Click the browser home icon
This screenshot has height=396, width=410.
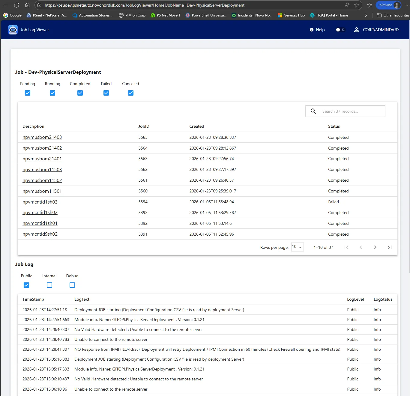[27, 5]
